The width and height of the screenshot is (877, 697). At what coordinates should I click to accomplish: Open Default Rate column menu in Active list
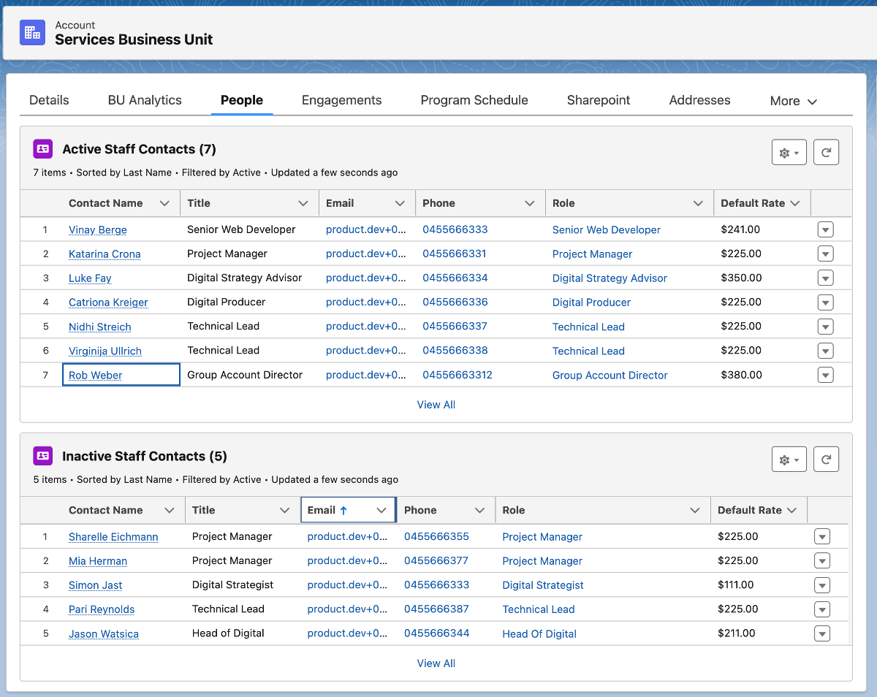tap(795, 203)
